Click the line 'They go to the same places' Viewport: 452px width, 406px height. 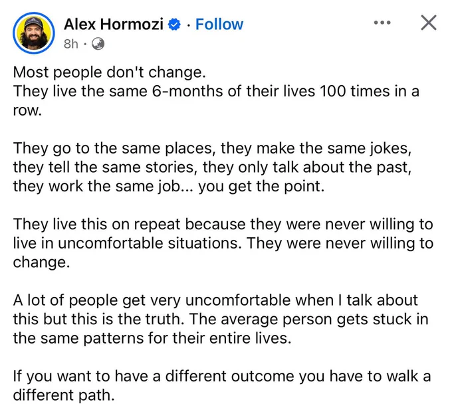(212, 148)
